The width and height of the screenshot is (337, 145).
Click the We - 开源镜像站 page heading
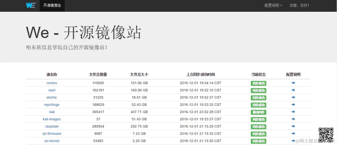click(x=84, y=32)
